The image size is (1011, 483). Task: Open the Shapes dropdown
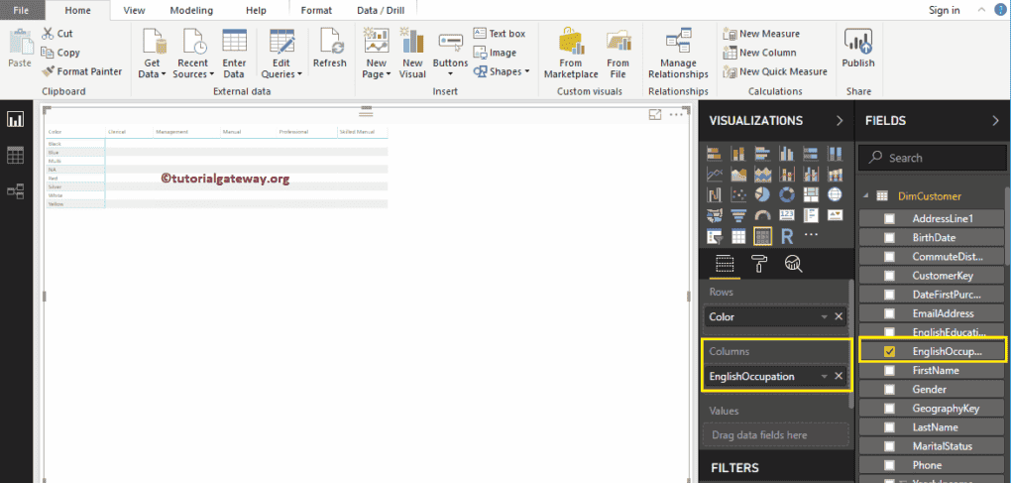[x=502, y=71]
